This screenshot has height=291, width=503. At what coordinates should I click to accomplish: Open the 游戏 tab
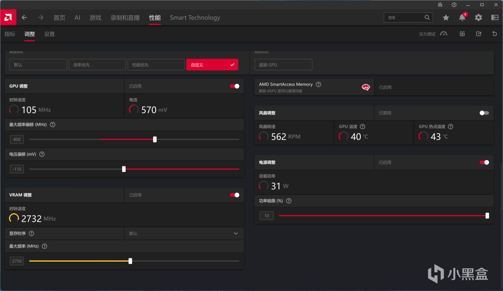pos(95,18)
